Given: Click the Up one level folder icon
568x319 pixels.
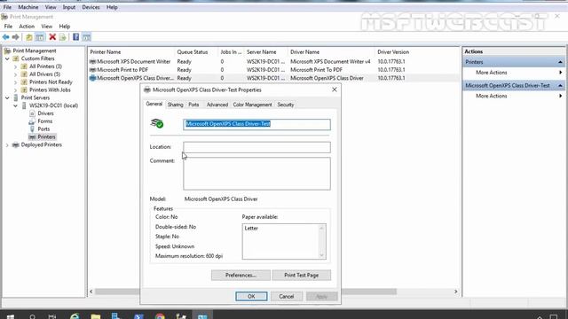Looking at the screenshot, I should (29, 37).
